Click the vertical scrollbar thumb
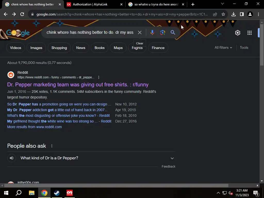 [262, 45]
